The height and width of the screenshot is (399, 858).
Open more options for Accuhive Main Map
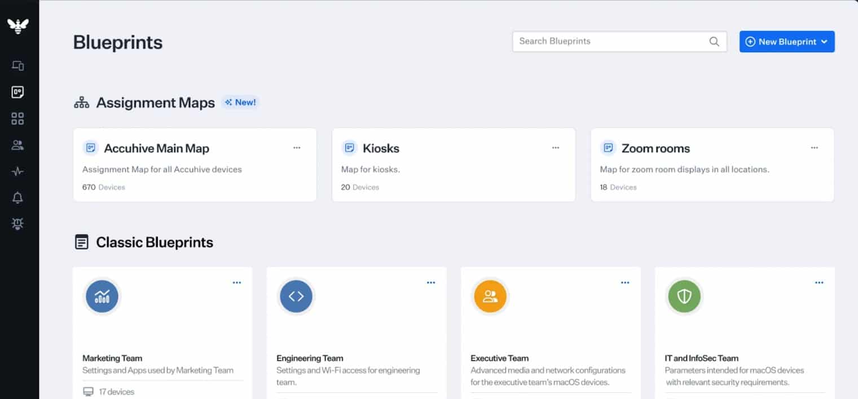297,148
